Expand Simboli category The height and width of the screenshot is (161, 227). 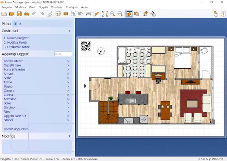(36, 120)
